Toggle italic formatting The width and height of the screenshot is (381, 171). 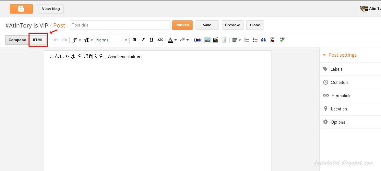pyautogui.click(x=143, y=40)
